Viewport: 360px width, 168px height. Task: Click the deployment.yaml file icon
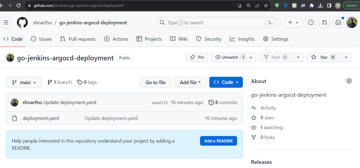(x=14, y=118)
